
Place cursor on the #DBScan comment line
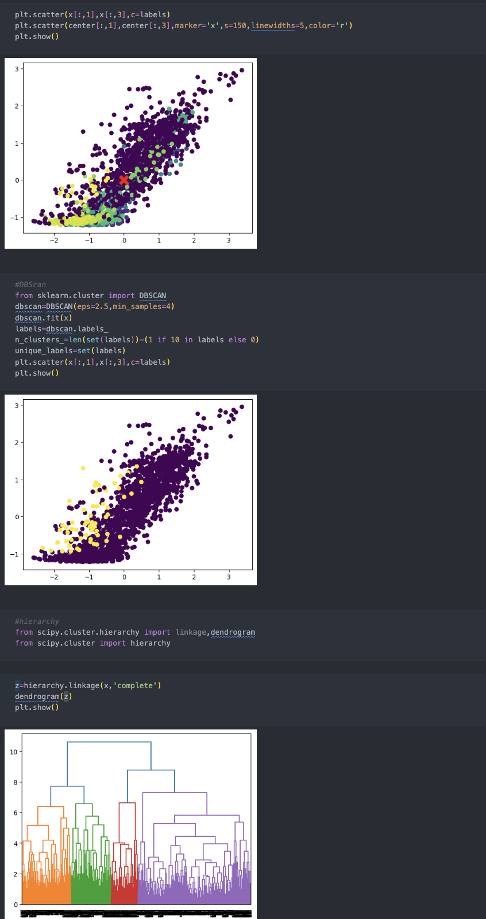[x=30, y=284]
